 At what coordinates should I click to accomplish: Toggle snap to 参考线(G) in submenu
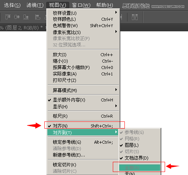(140, 132)
